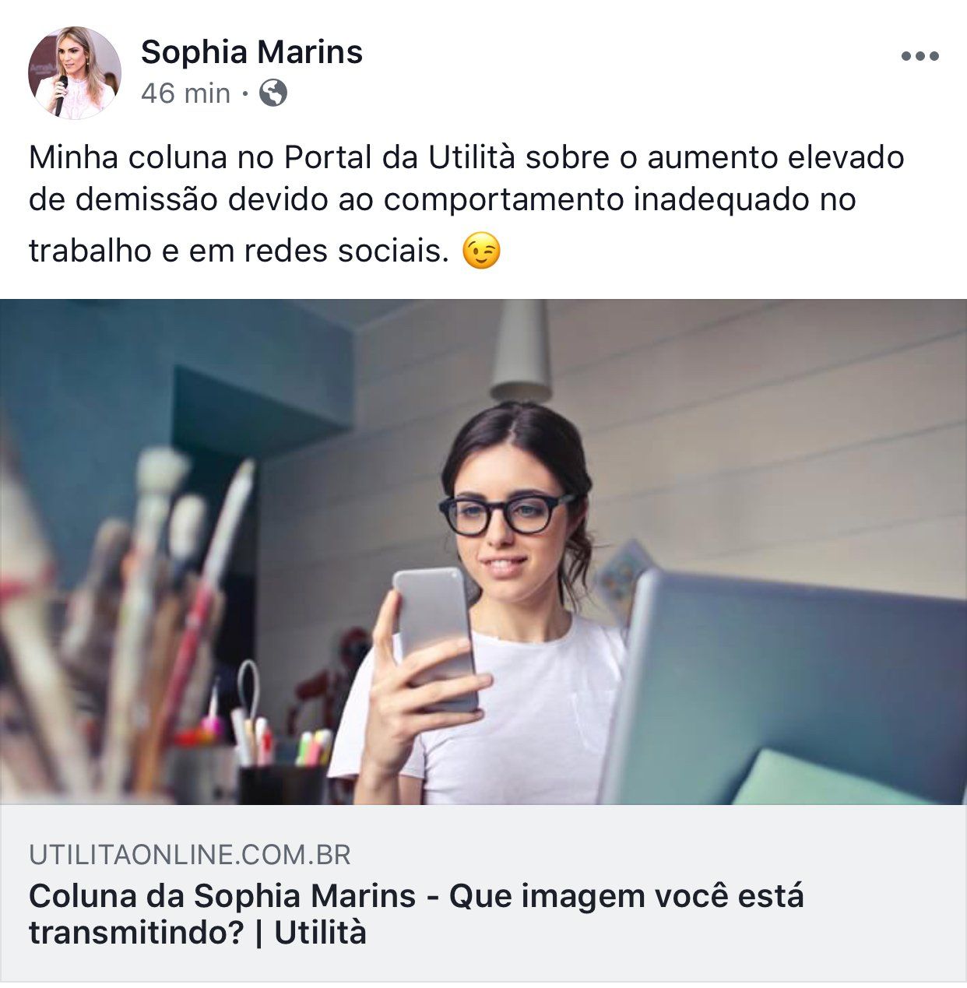Click the globe public privacy icon
967x988 pixels.
pyautogui.click(x=273, y=93)
